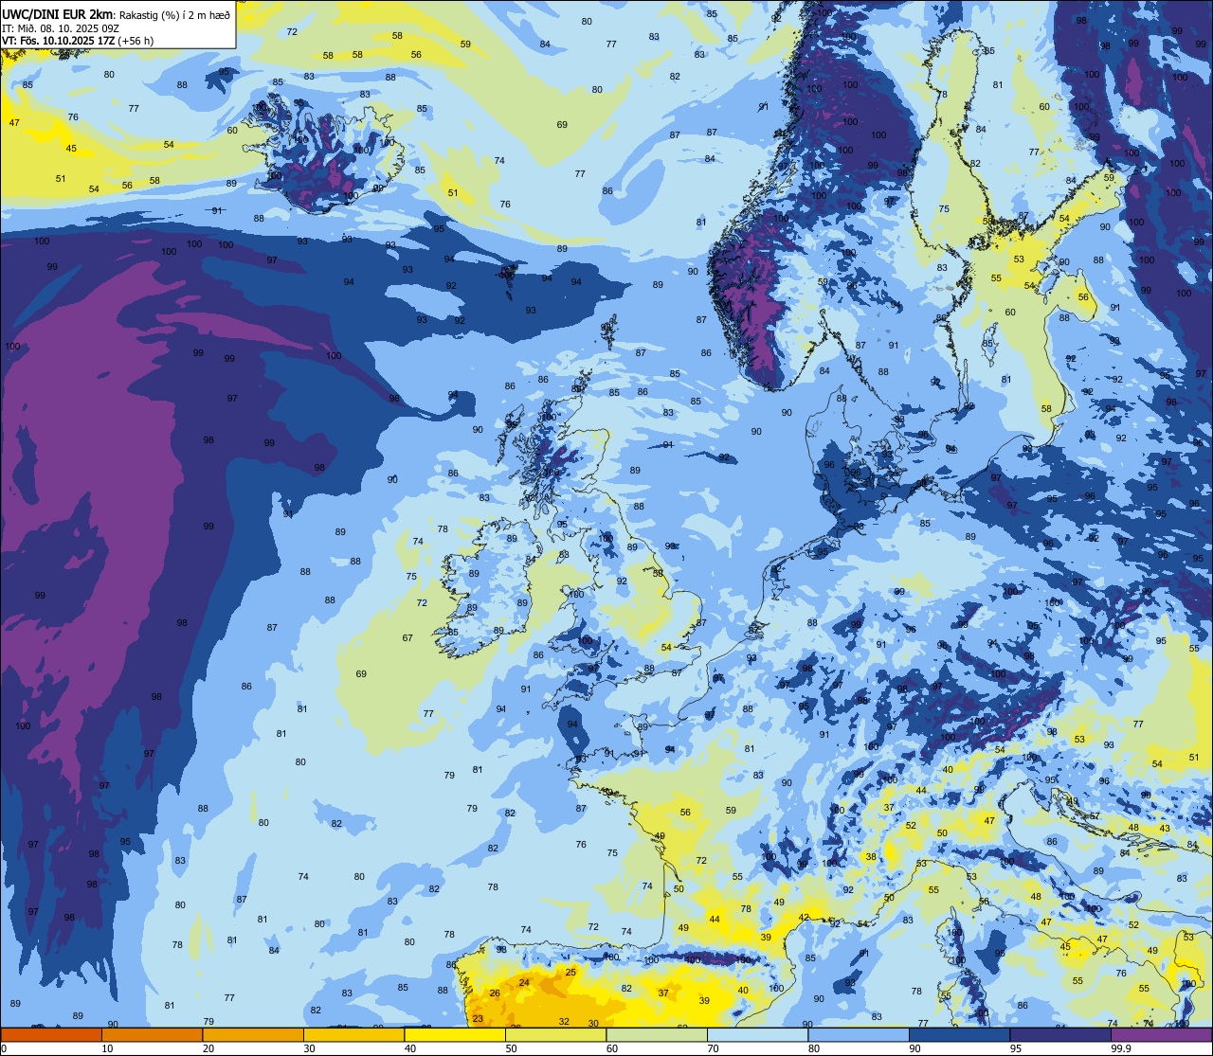Click the purple legend segment above 99.9
1213x1056 pixels.
[1161, 1034]
